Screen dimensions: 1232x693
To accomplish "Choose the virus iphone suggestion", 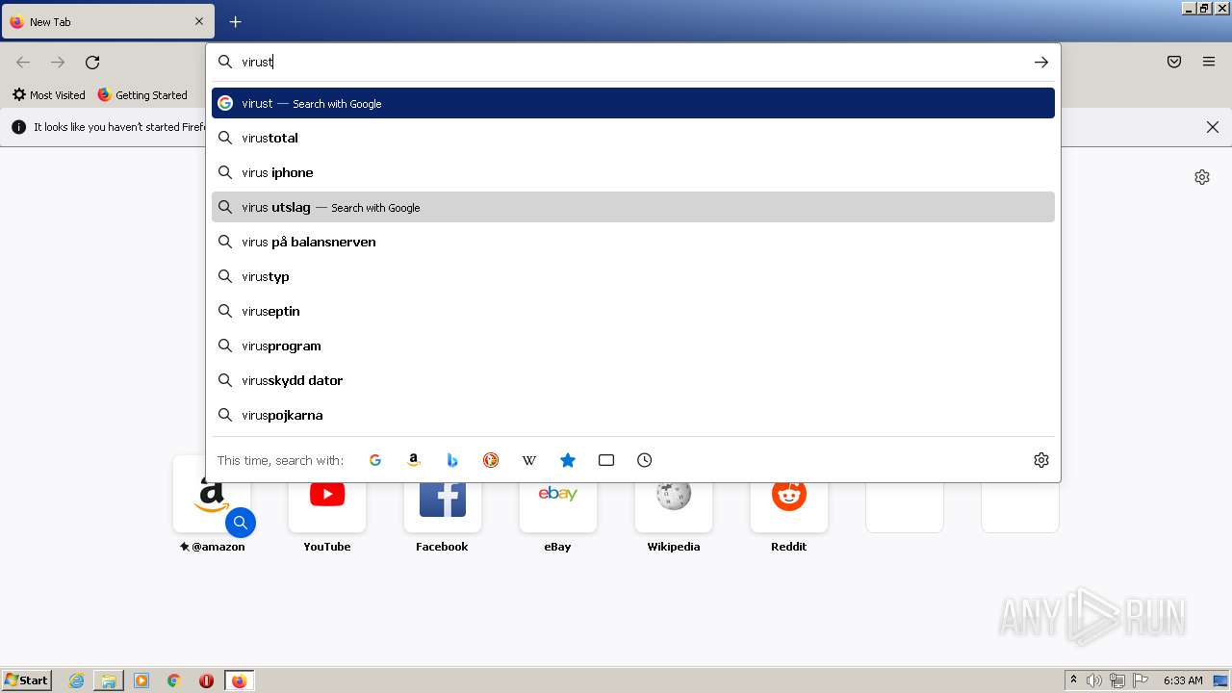I will coord(633,172).
